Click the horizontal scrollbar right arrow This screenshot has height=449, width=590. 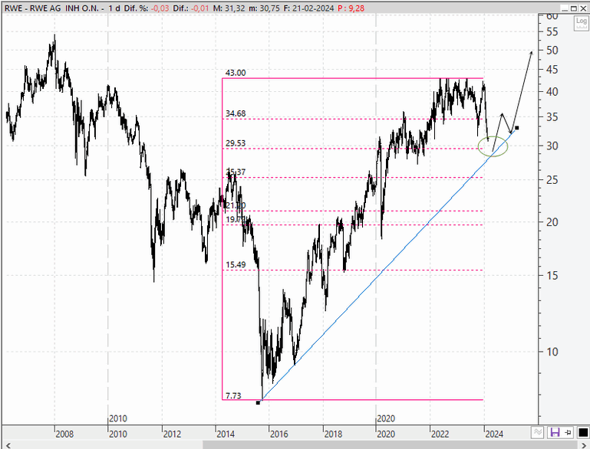pyautogui.click(x=585, y=445)
